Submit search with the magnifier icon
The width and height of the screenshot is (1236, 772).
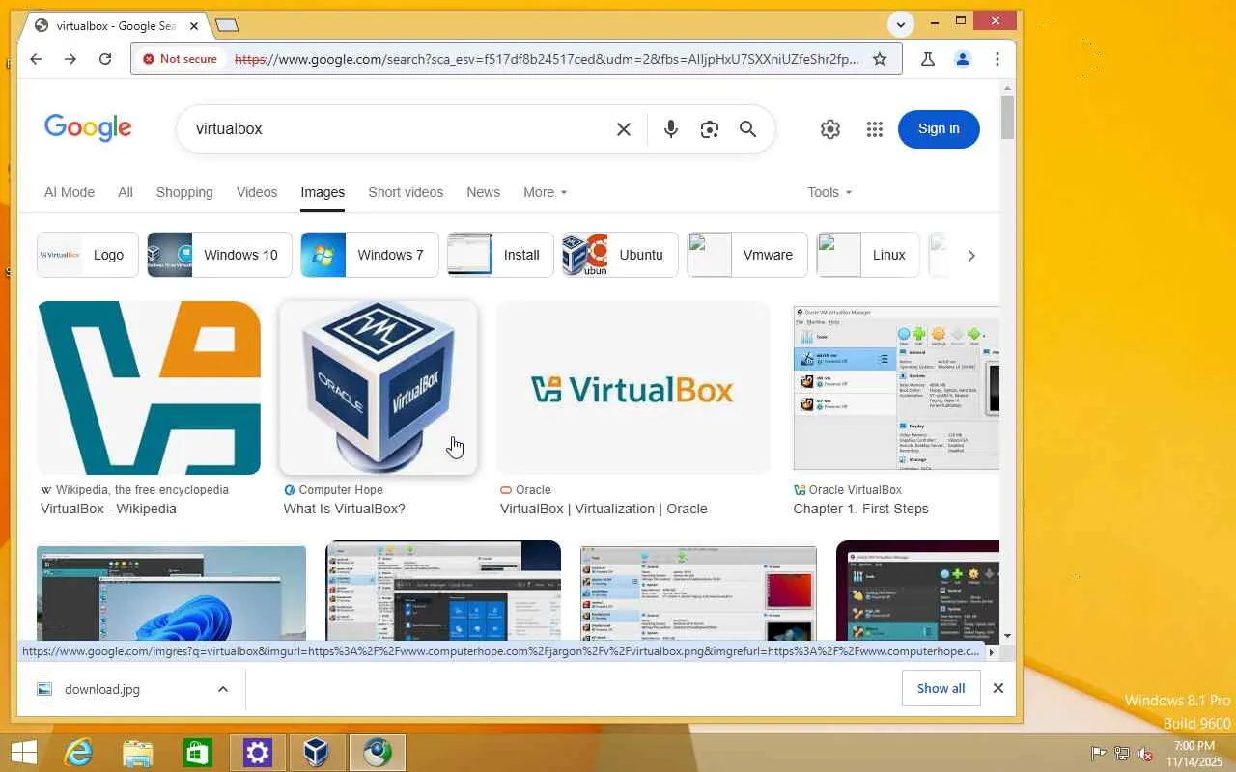click(747, 129)
